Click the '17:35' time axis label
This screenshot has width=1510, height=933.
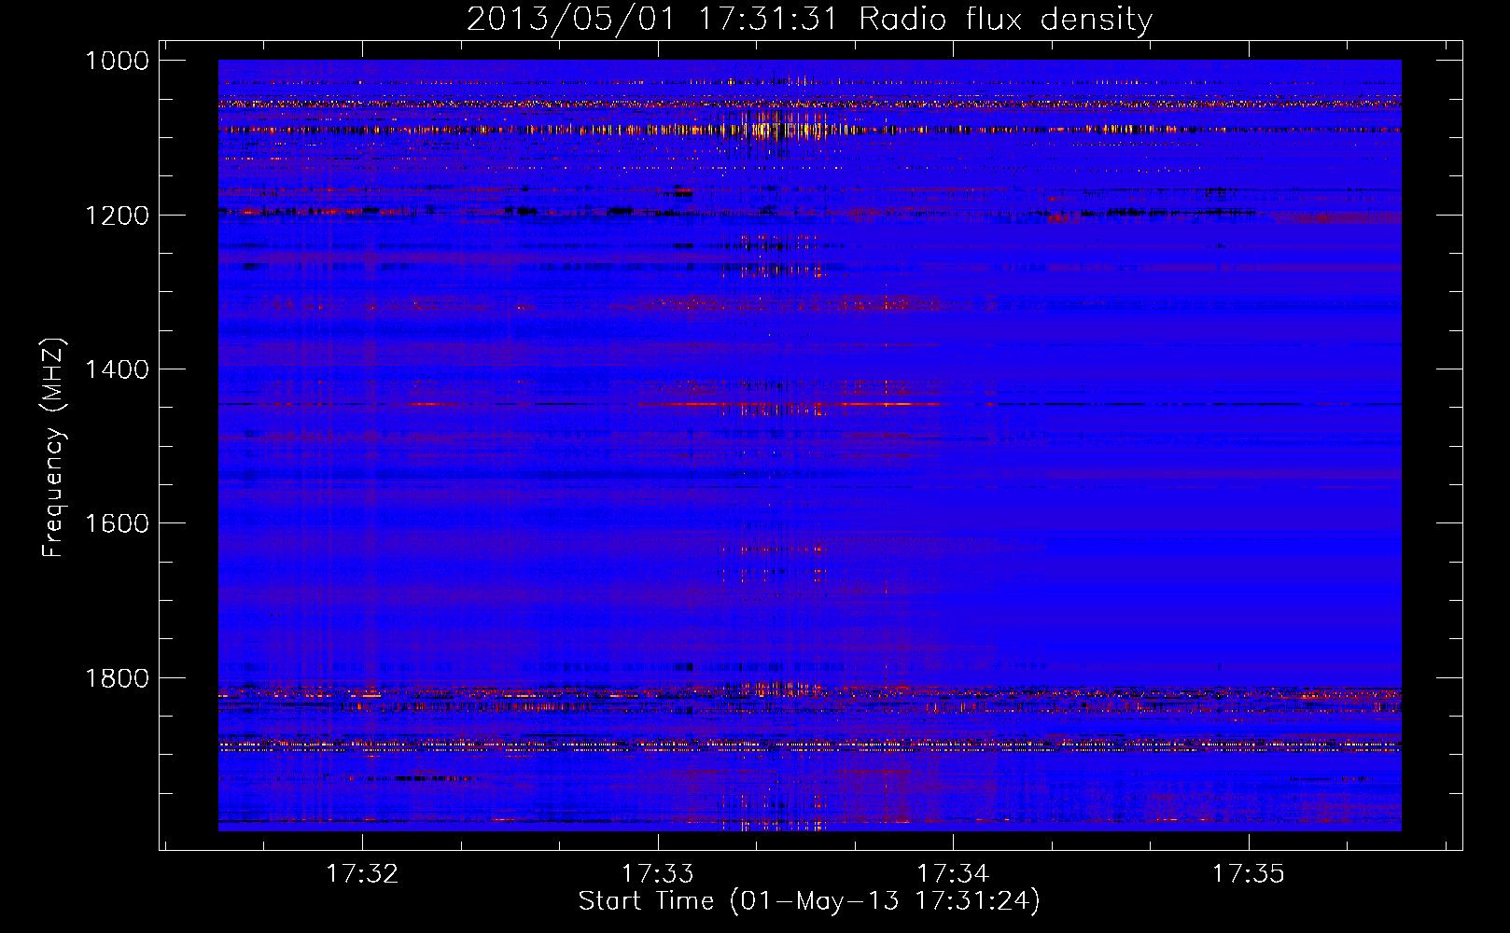(x=1248, y=873)
